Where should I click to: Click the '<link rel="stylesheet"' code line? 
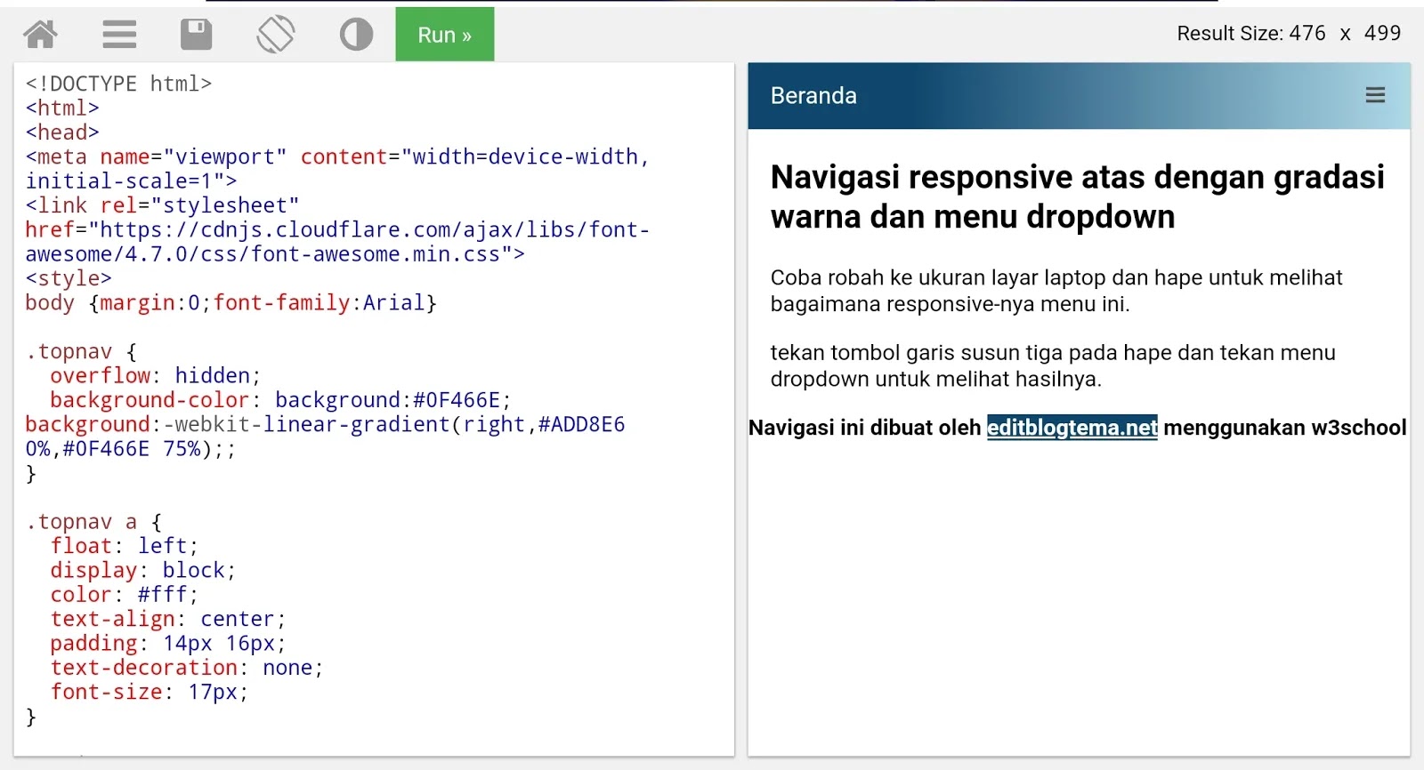[162, 205]
